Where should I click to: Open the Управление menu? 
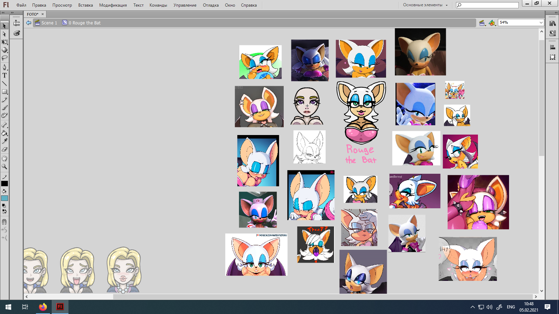pos(185,5)
